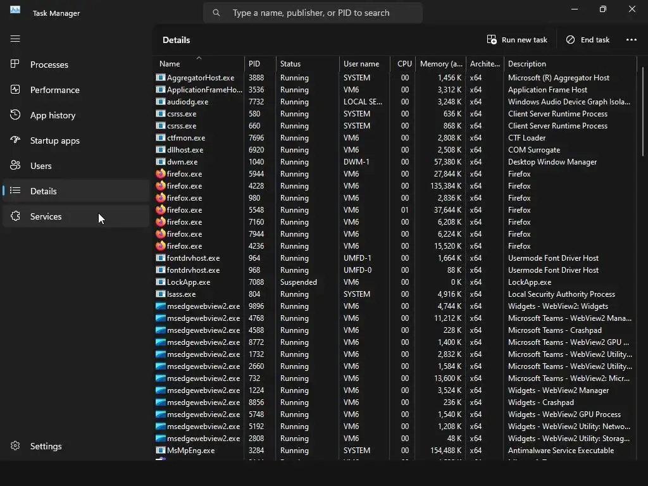Sort by the PID column header

tap(260, 64)
